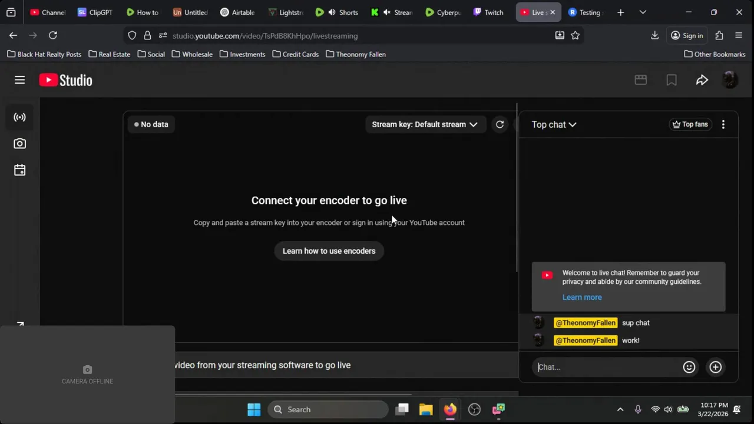The height and width of the screenshot is (424, 754).
Task: Select the Webcam camera icon in sidebar
Action: [19, 144]
